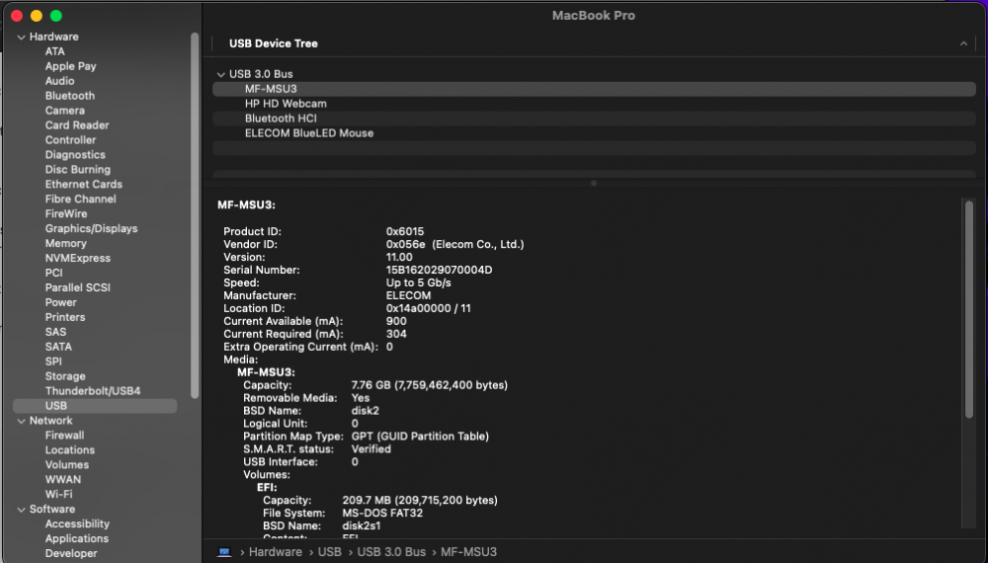This screenshot has width=988, height=563.
Task: Click the 7.76 GB capacity value
Action: 429,385
